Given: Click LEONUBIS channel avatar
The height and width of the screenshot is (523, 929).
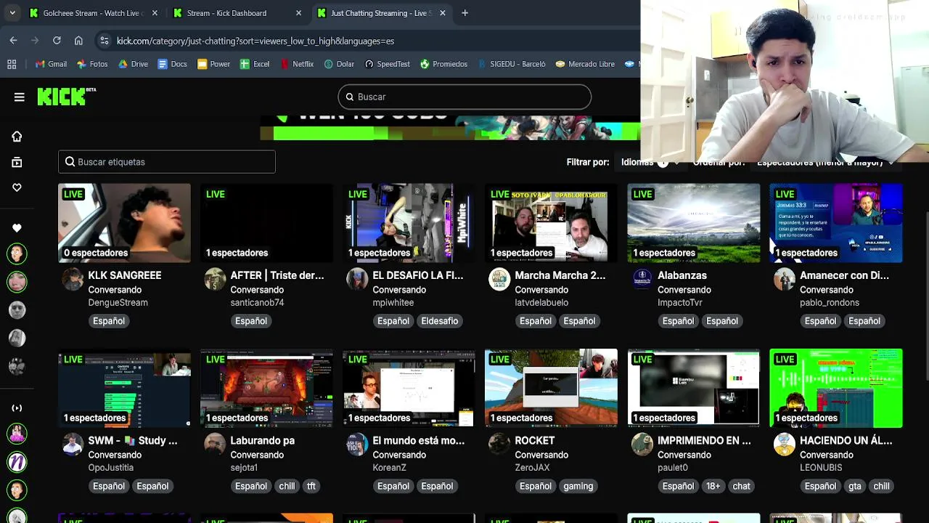Looking at the screenshot, I should click(x=785, y=444).
